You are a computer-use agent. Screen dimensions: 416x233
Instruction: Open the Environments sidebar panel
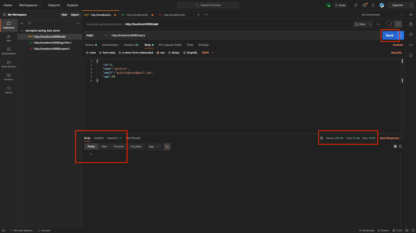pos(9,51)
